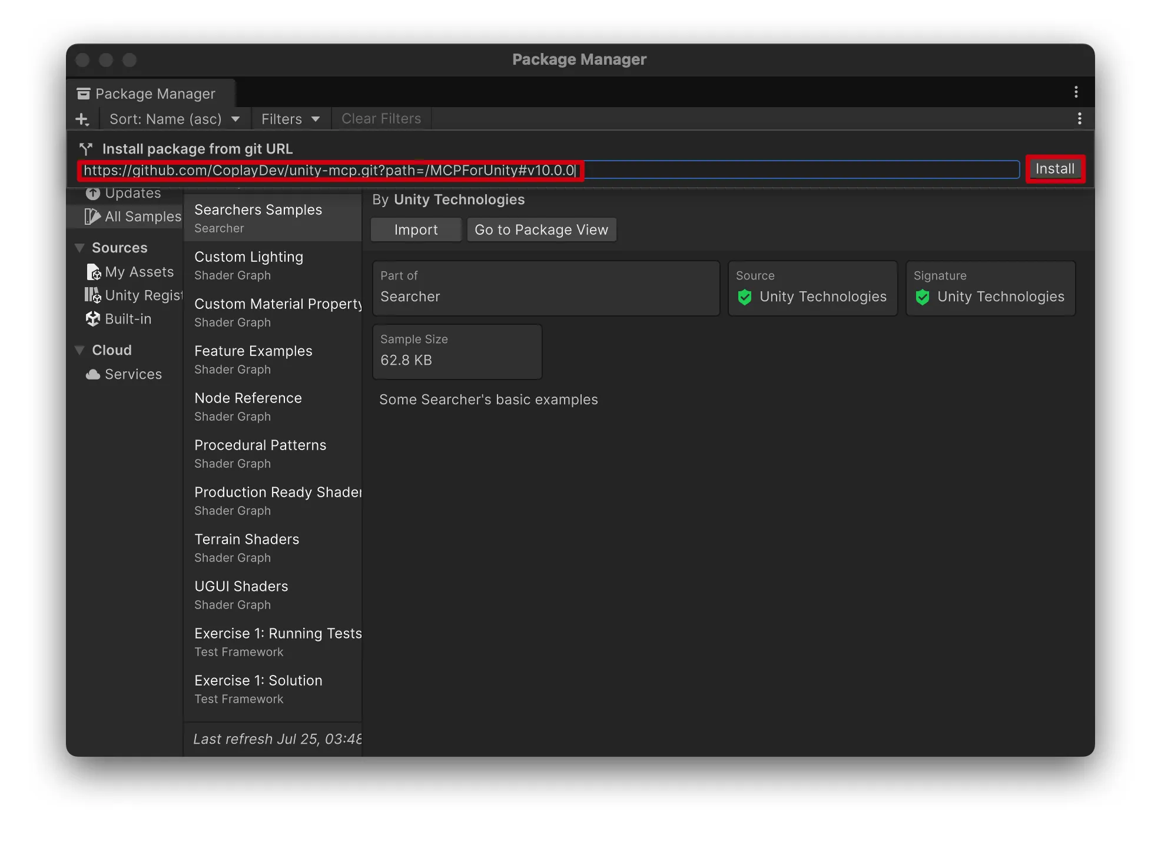Viewport: 1161px width, 845px height.
Task: Select the Production Ready Shaders sample
Action: [x=273, y=501]
